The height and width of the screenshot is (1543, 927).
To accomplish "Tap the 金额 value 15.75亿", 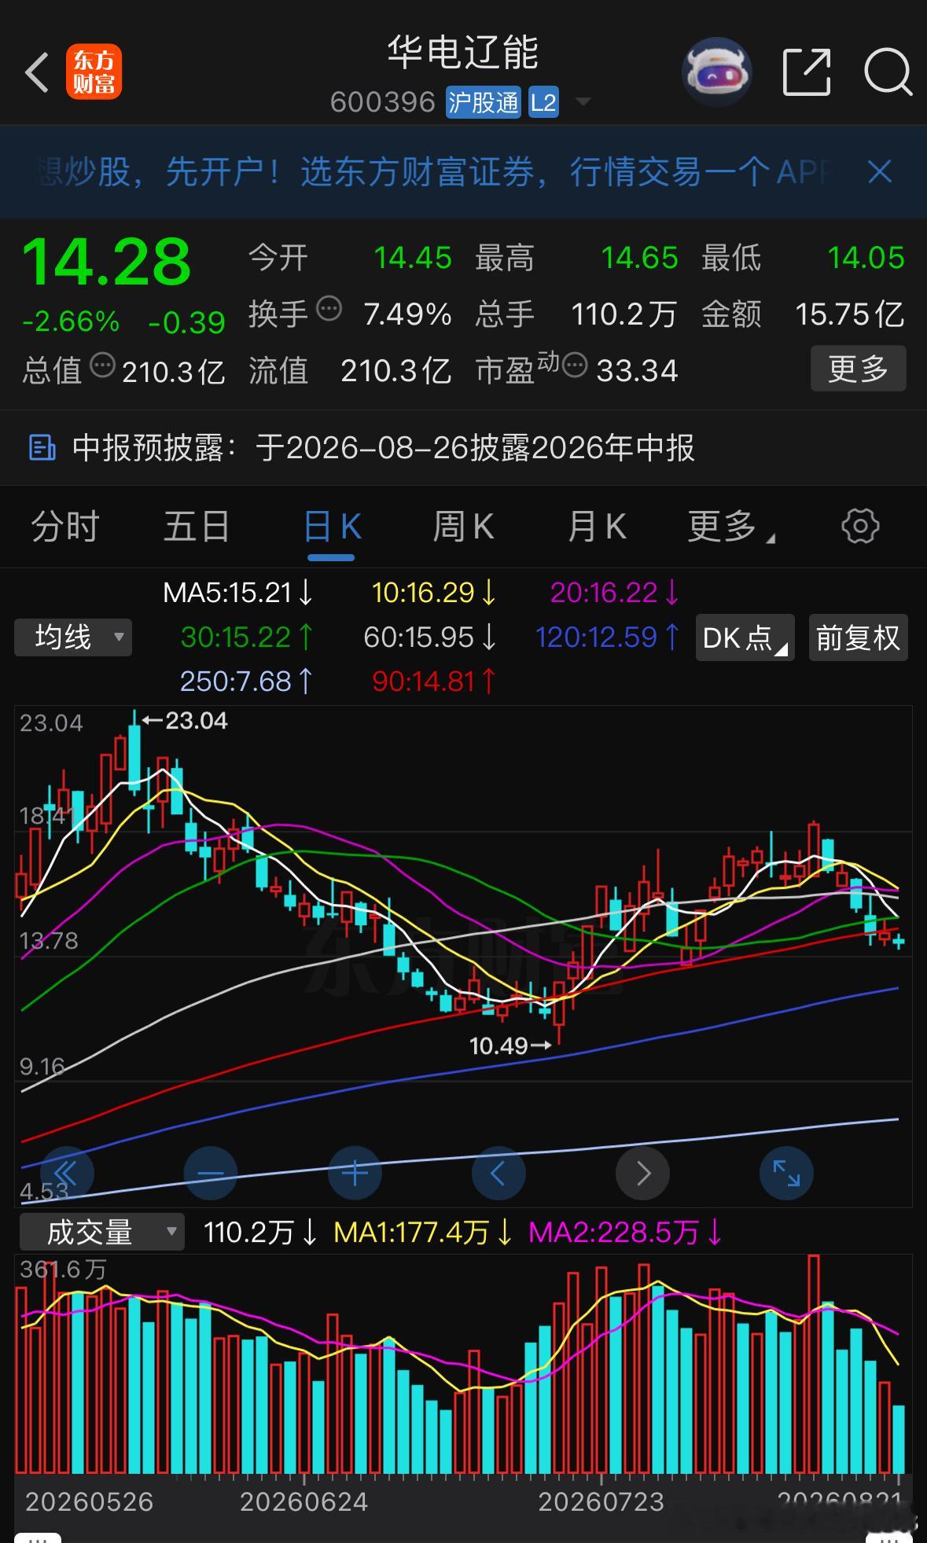I will coord(850,314).
